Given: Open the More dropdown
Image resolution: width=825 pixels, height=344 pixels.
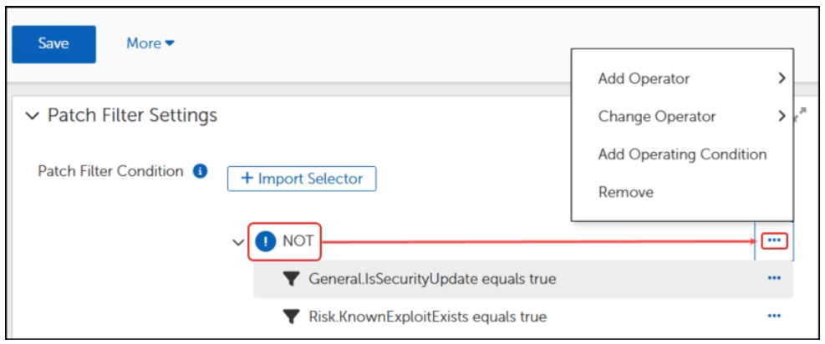Looking at the screenshot, I should pyautogui.click(x=150, y=43).
